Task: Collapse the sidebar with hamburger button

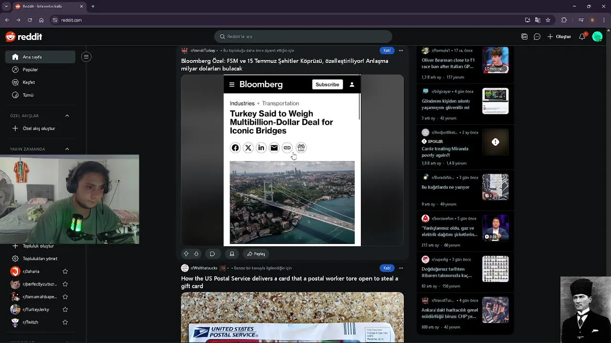Action: [x=86, y=57]
